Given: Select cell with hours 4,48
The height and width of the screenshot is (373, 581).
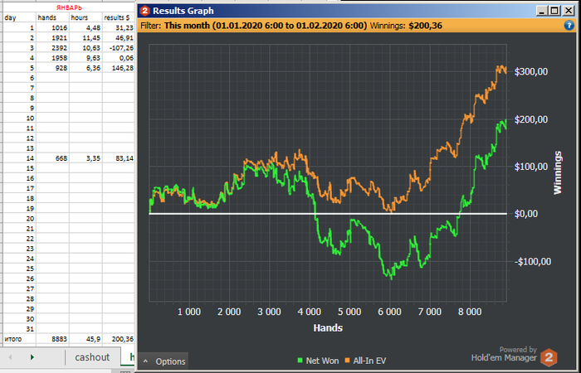Looking at the screenshot, I should [85, 27].
